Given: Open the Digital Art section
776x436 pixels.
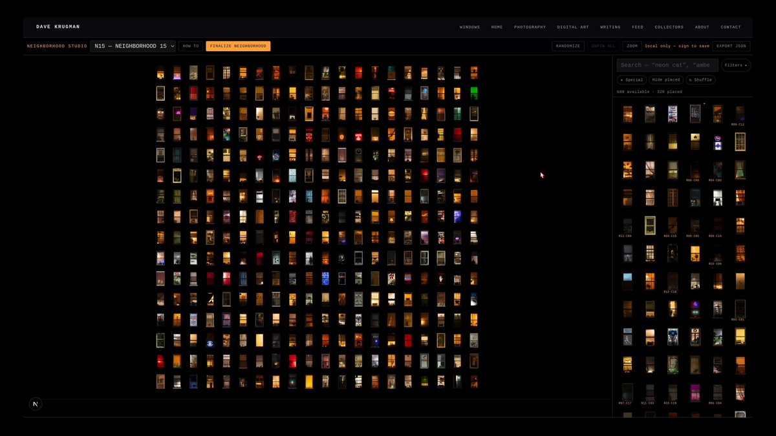Looking at the screenshot, I should tap(573, 27).
